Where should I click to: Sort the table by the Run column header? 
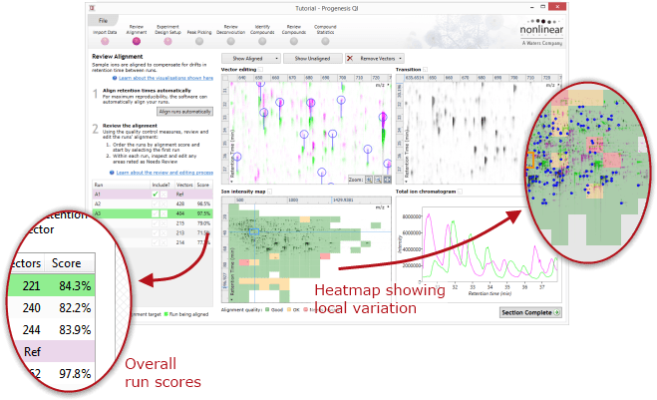121,185
